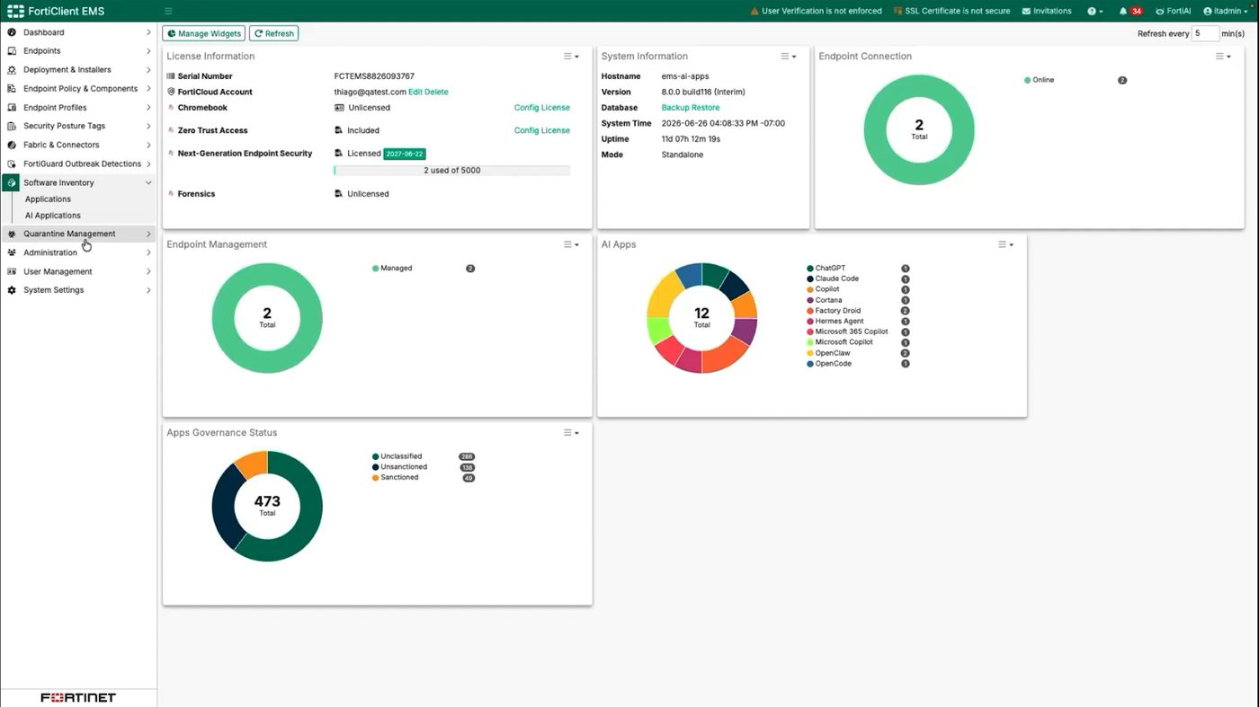Open the help question-mark dropdown
The image size is (1259, 707).
(1095, 11)
